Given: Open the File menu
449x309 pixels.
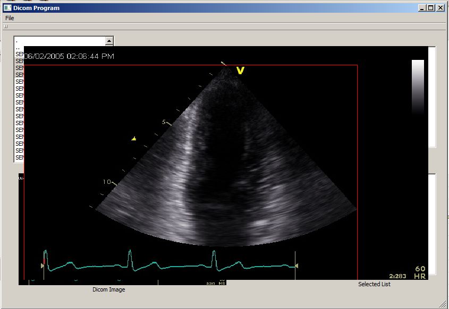Looking at the screenshot, I should pos(10,18).
